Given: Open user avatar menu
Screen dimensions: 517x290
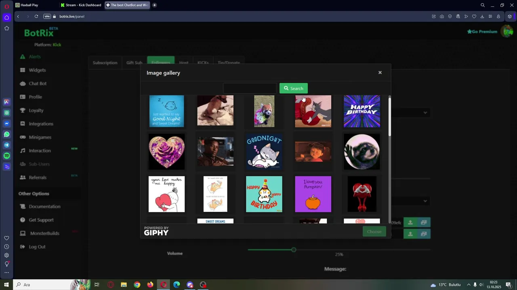Looking at the screenshot, I should pos(506,31).
